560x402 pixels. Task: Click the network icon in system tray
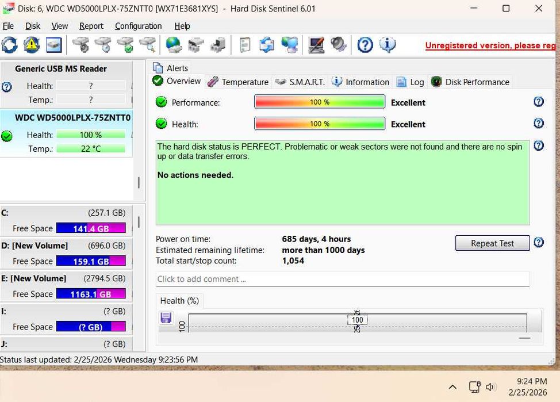475,387
